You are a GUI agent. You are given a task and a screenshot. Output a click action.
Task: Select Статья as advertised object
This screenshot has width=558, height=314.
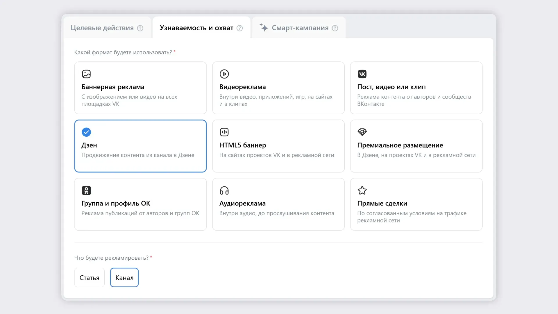[89, 277]
